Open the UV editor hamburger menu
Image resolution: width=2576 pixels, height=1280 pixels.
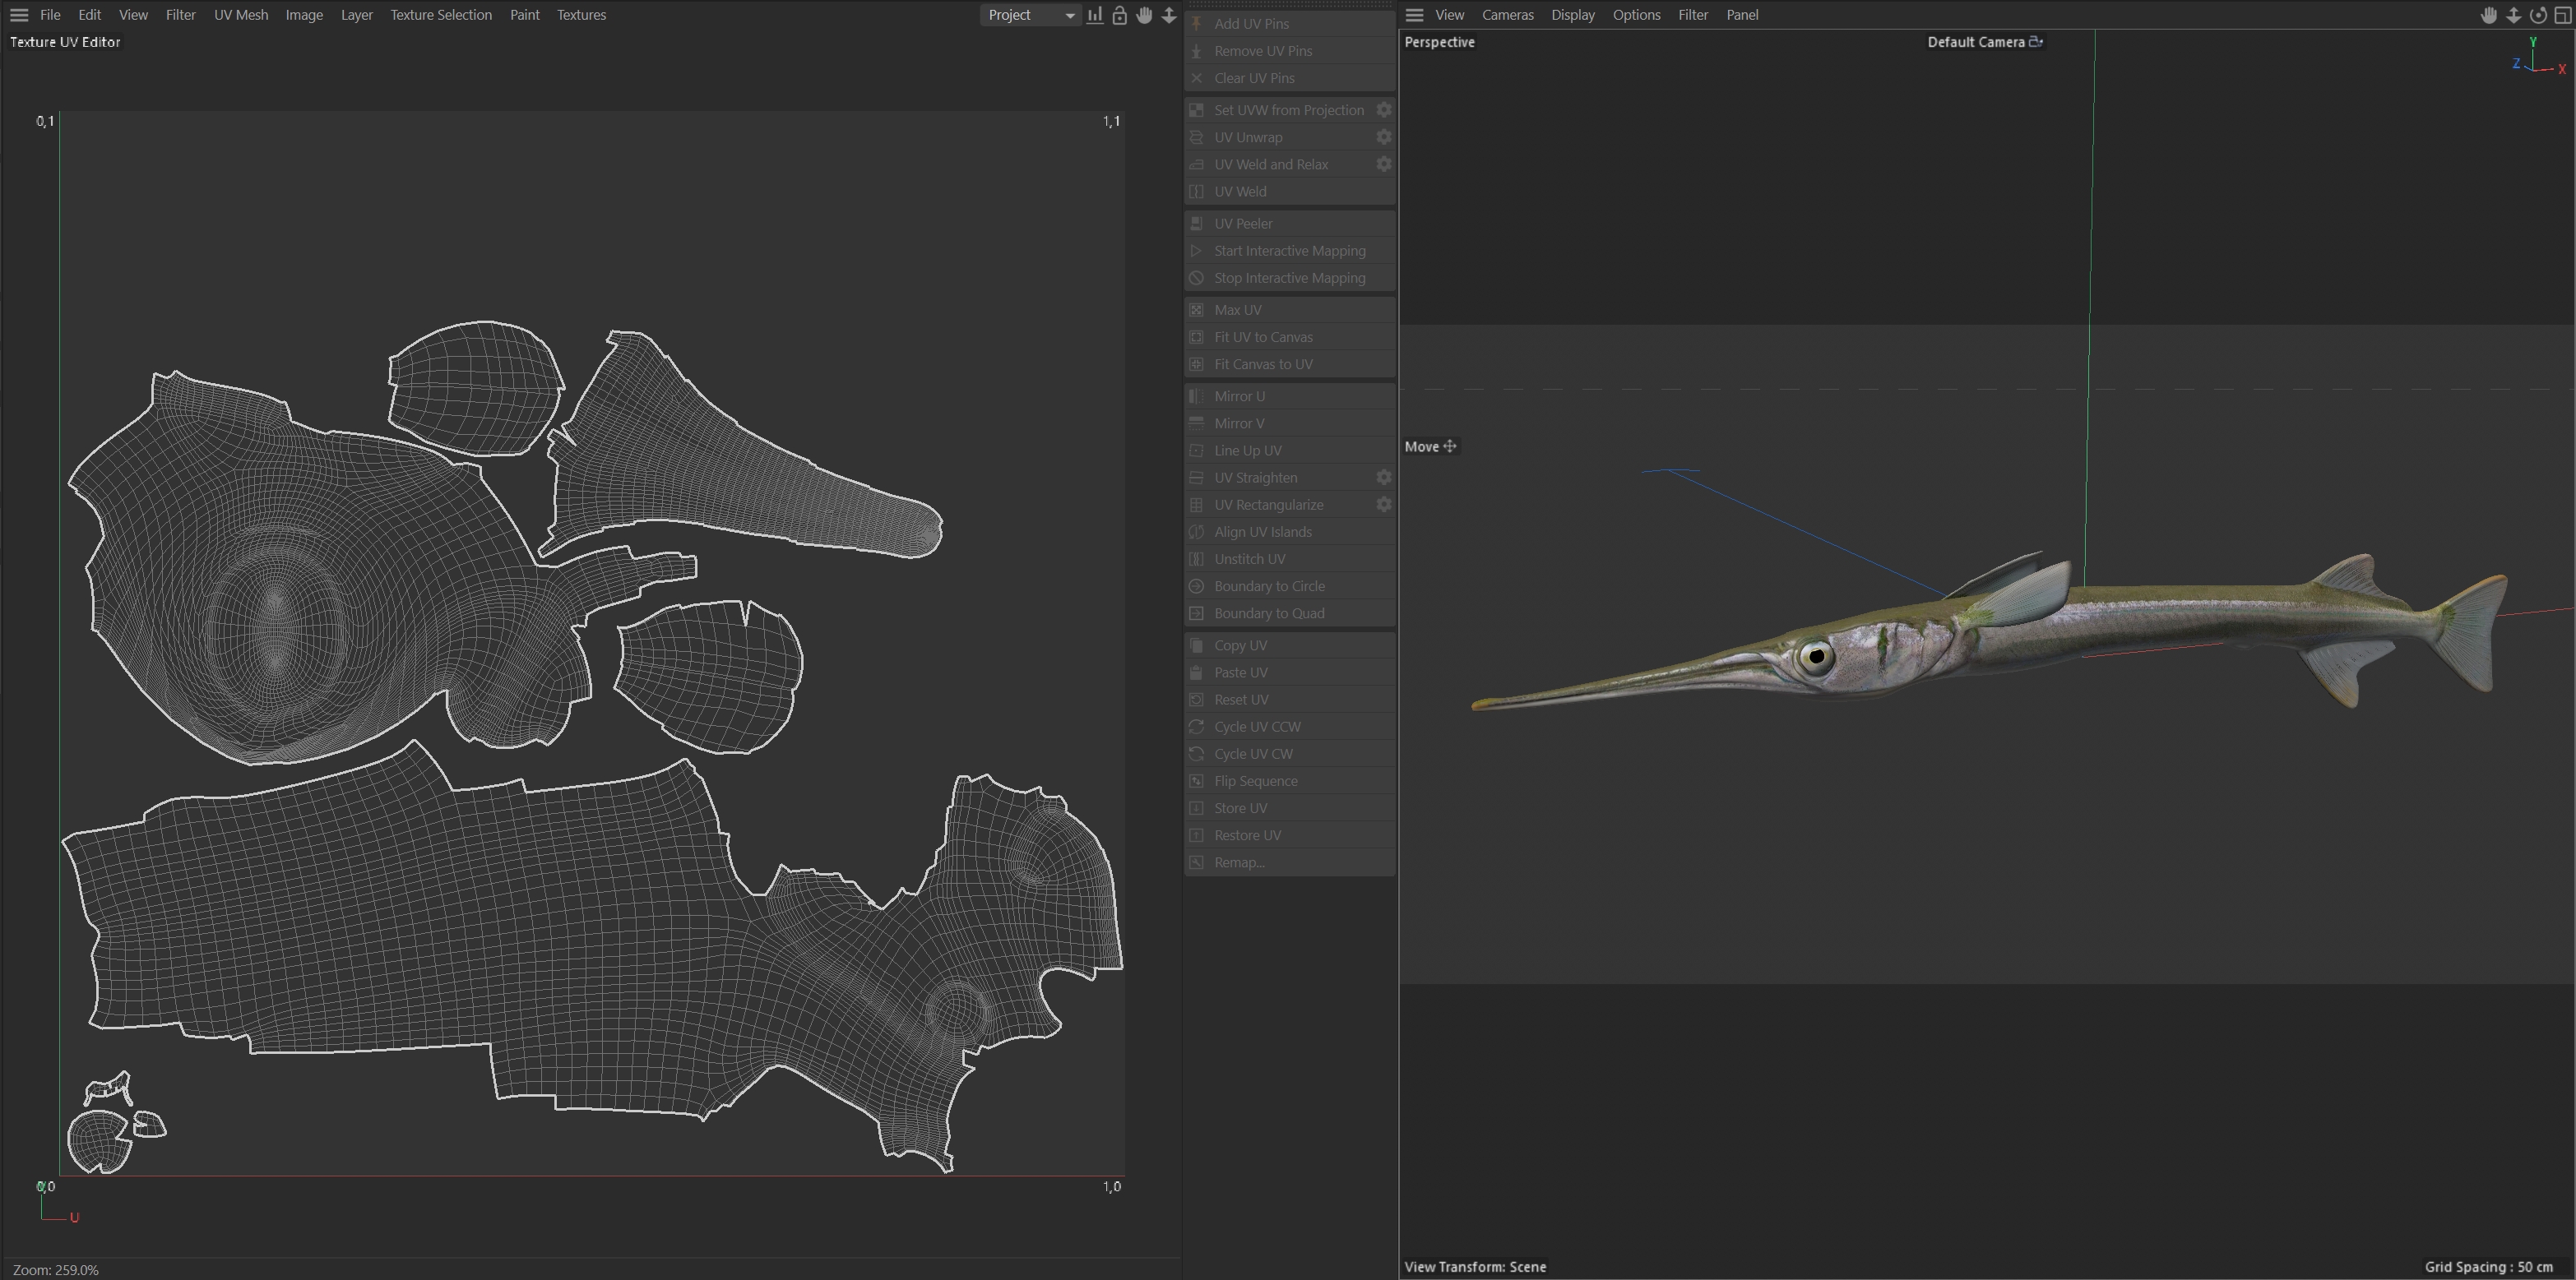[19, 15]
